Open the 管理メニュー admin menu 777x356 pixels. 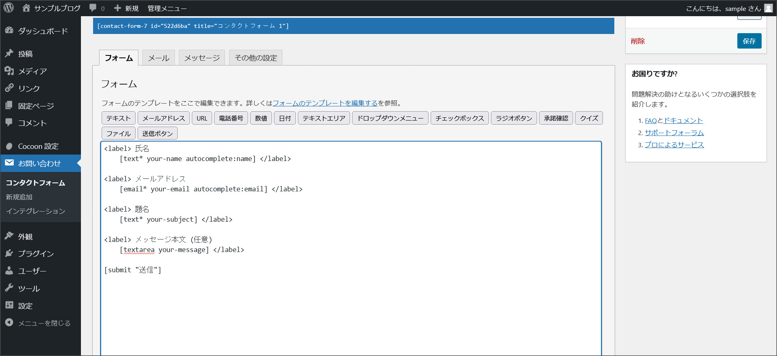click(167, 8)
